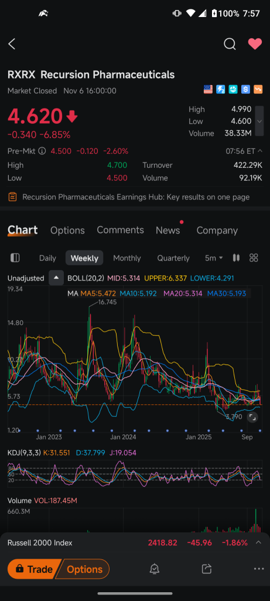The height and width of the screenshot is (601, 270).
Task: Open the three-dot more menu
Action: click(259, 569)
